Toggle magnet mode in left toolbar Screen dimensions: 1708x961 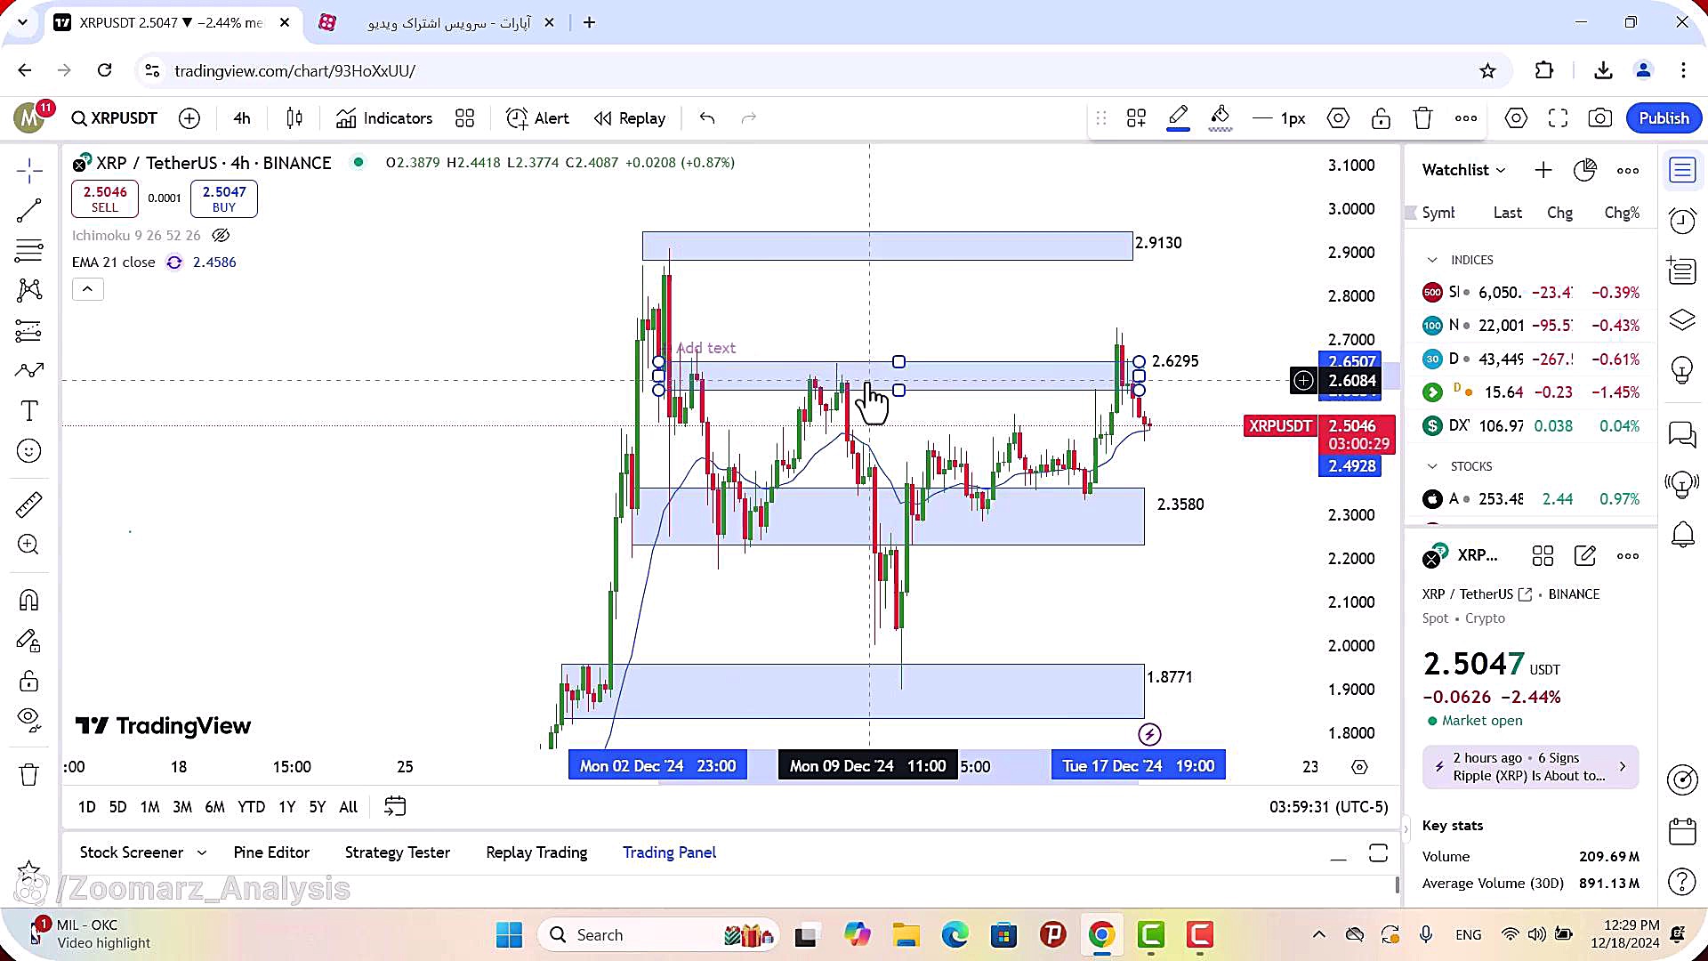coord(28,600)
